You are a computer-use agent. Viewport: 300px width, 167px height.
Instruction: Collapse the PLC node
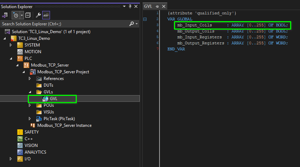pyautogui.click(x=11, y=58)
